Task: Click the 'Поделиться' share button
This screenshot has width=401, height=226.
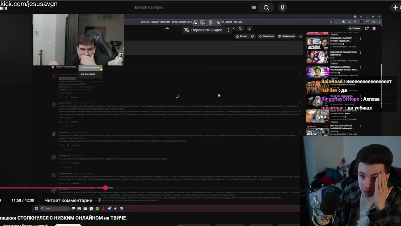Action: pos(266,36)
